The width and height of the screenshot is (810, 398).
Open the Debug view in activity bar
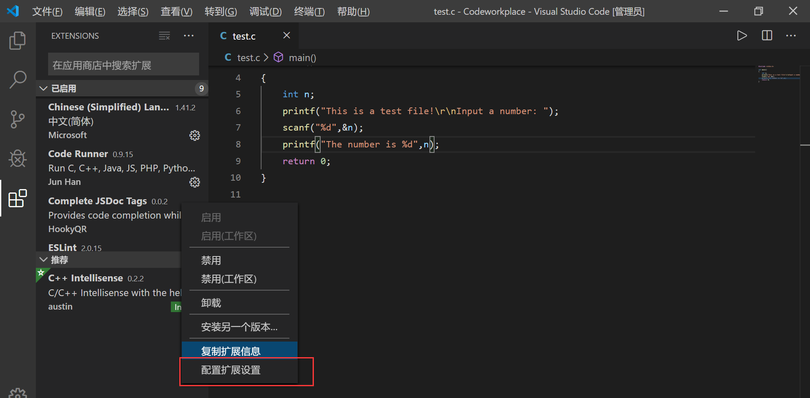pyautogui.click(x=18, y=159)
